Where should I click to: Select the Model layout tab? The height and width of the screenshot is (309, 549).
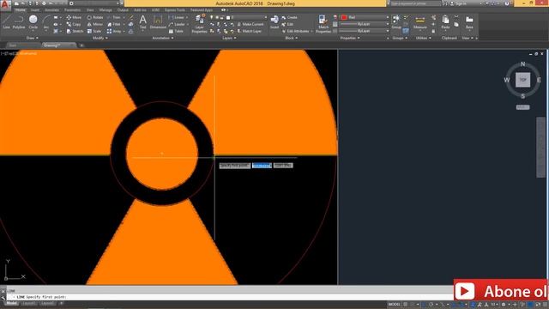[11, 303]
